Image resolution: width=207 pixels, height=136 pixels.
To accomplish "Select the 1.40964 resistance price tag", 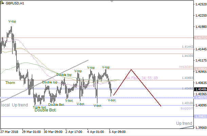I will pos(199,69).
